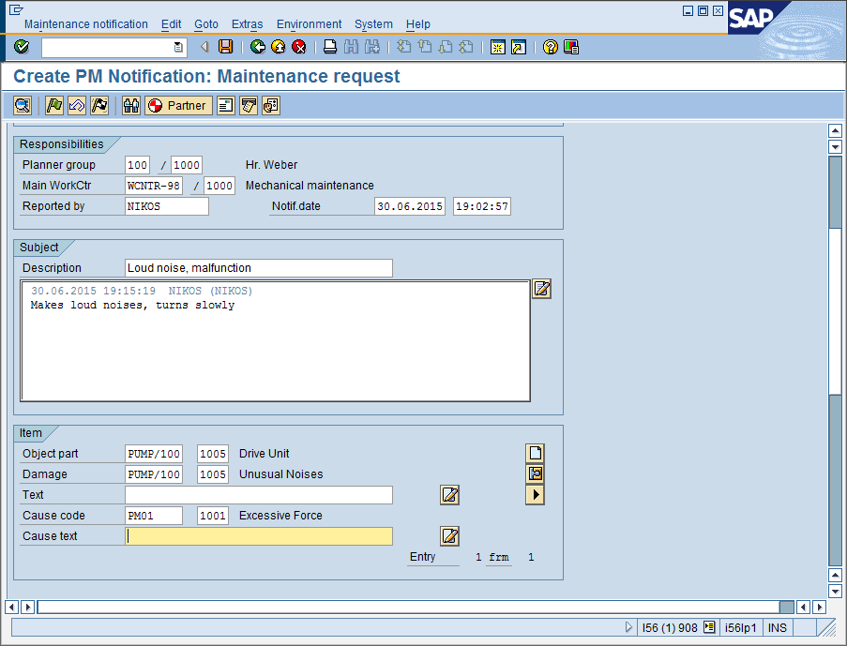
Task: Click the 'Unusual Noises' text
Action: point(280,473)
